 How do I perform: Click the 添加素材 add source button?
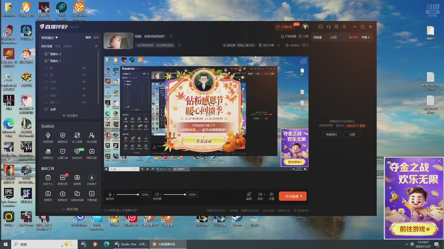coord(70,116)
